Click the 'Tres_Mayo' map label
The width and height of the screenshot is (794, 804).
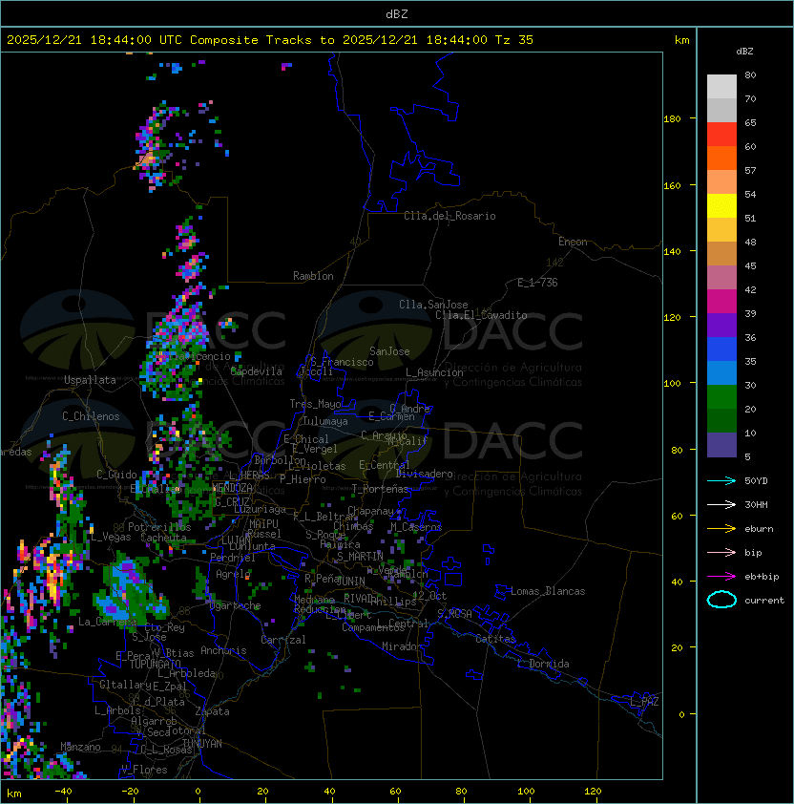315,404
